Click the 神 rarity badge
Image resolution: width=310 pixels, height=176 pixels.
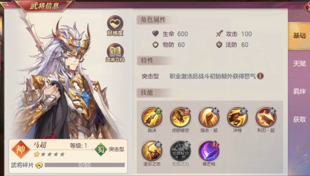pyautogui.click(x=21, y=149)
